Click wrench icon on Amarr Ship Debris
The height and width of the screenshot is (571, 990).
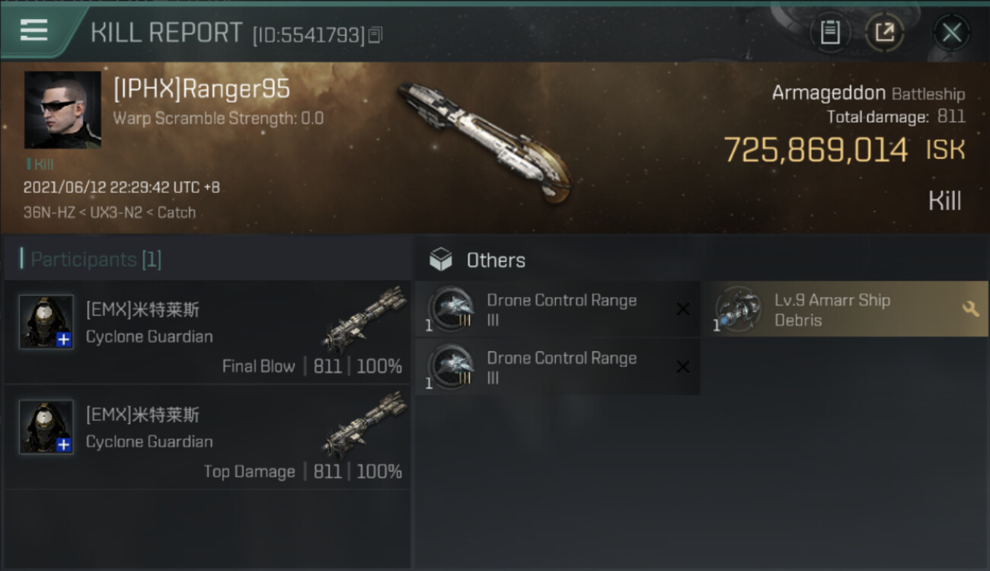(970, 308)
